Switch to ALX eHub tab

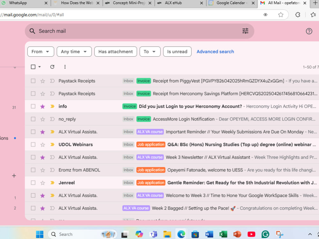[x=180, y=3]
